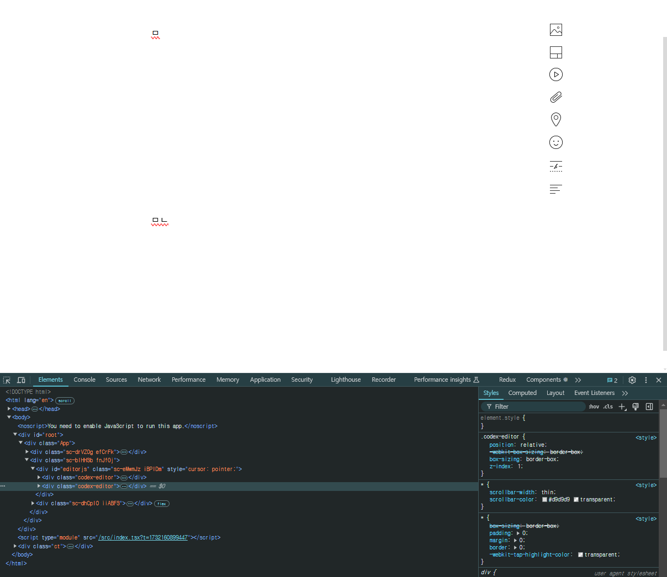Open the selected-row three dots actions menu
The width and height of the screenshot is (667, 577).
pos(3,486)
